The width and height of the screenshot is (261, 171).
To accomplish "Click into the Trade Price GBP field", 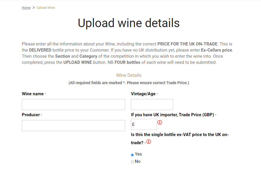I will (x=144, y=124).
